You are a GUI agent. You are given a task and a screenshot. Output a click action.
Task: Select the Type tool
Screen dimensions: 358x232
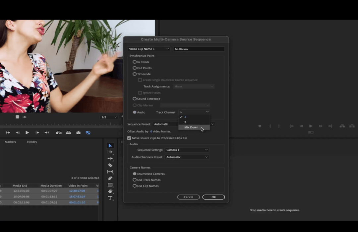point(110,198)
